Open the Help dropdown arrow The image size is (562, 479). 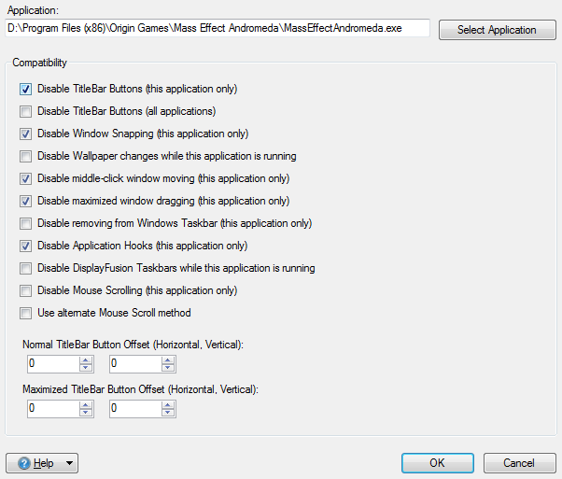pos(69,463)
